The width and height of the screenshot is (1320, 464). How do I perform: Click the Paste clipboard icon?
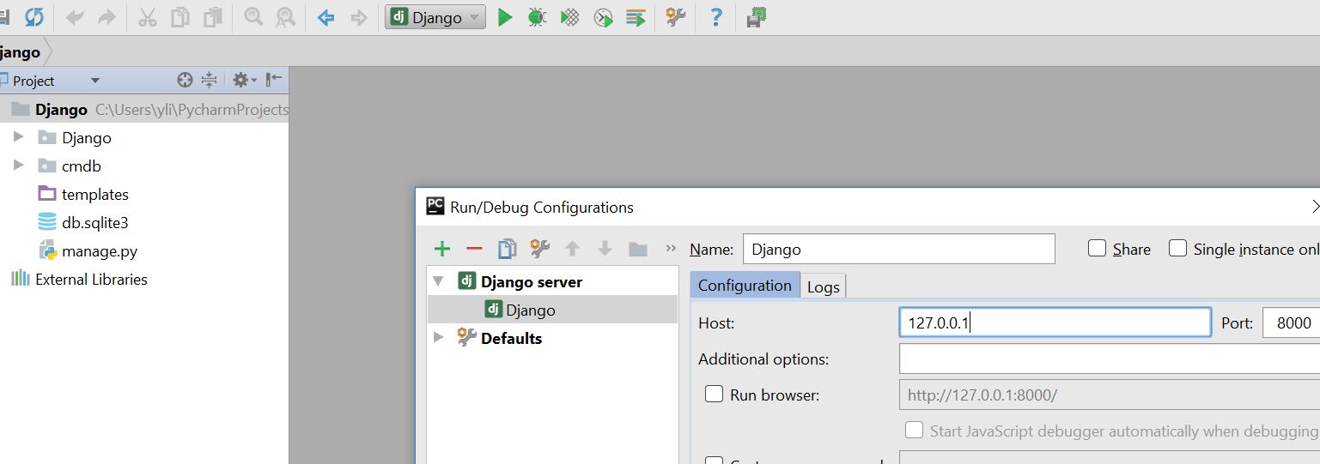pyautogui.click(x=212, y=17)
